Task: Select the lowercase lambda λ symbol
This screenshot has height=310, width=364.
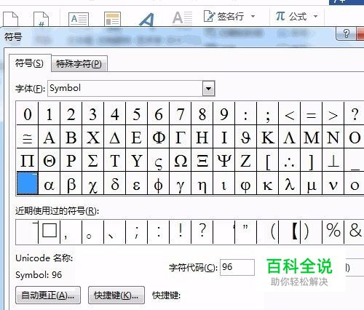Action: (x=289, y=183)
